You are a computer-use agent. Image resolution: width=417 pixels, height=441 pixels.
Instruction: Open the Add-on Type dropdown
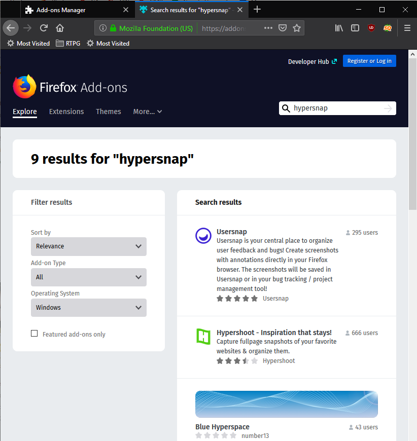click(x=89, y=277)
